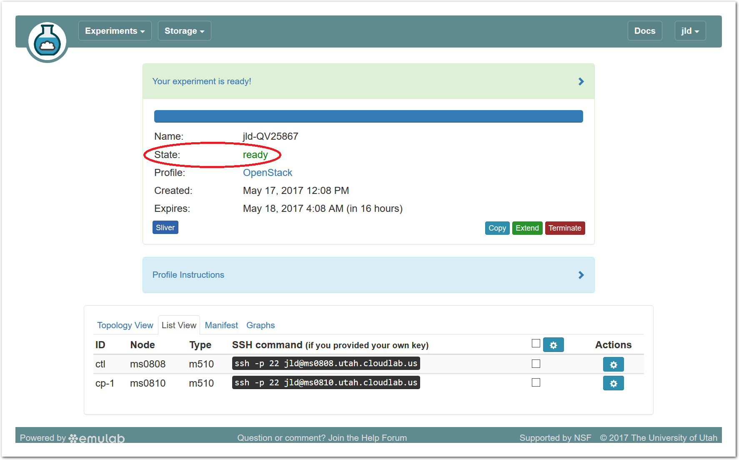
Task: Click the Profile Instructions chevron arrow
Action: (x=581, y=275)
